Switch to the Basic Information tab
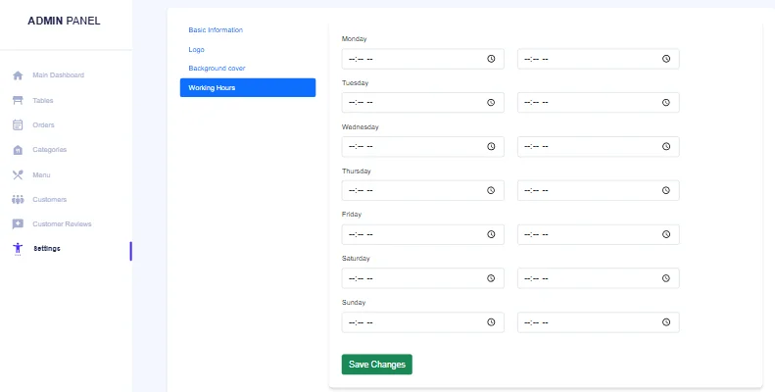 [x=216, y=30]
